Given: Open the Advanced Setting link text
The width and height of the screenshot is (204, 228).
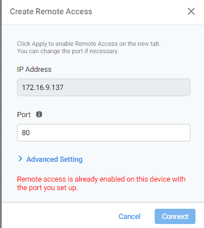Looking at the screenshot, I should (54, 159).
